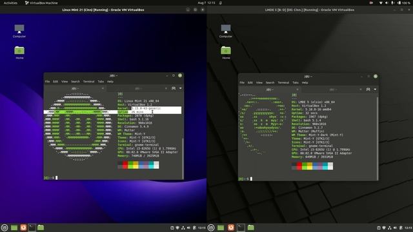Click the clock in the Linux Mint 21 panel
This screenshot has width=413, height=232.
pos(201,227)
